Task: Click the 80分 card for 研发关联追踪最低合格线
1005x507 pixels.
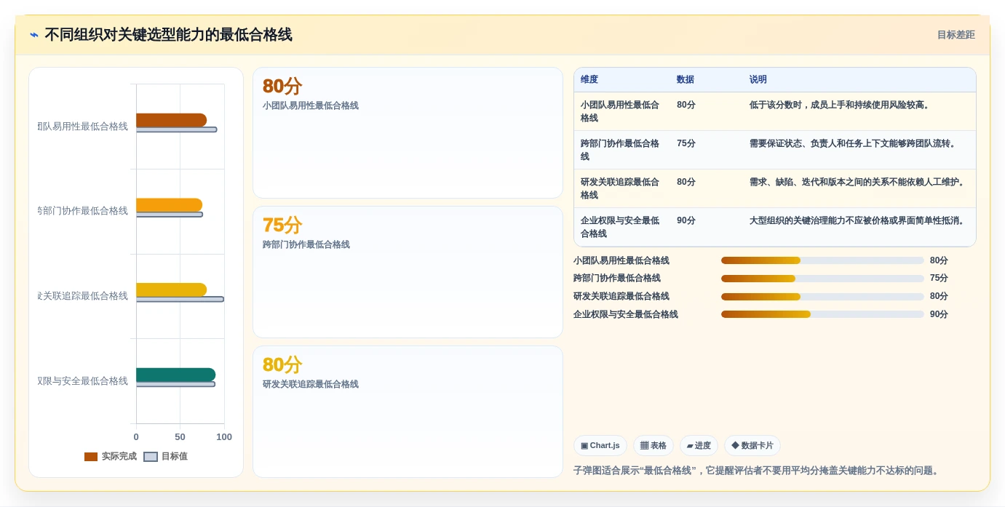Action: (408, 412)
